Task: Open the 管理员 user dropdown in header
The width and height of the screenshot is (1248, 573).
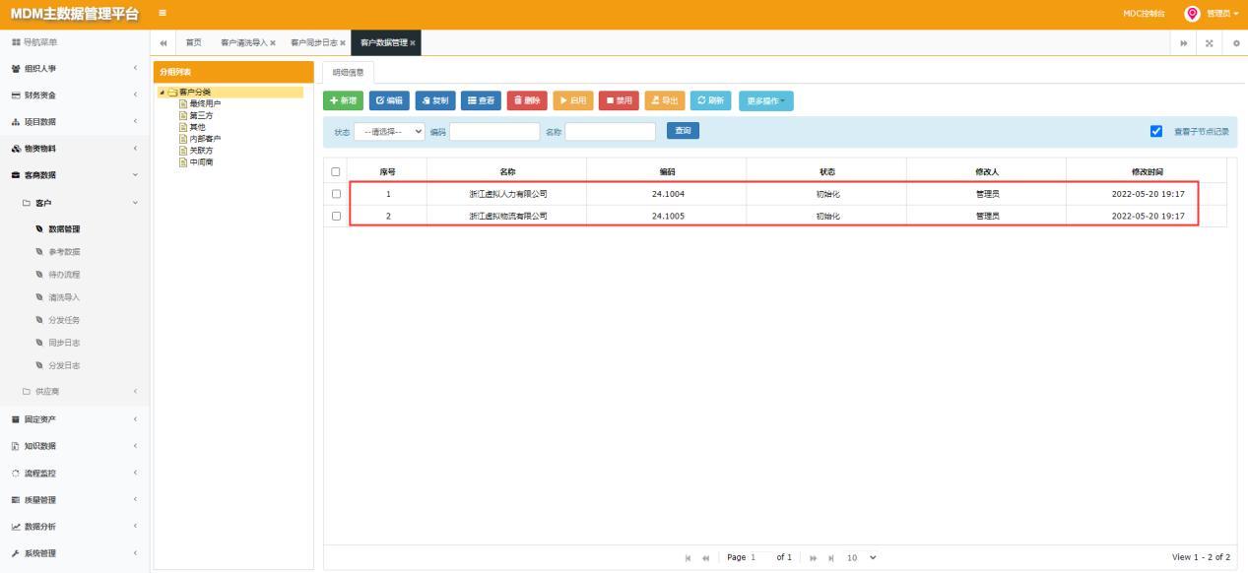Action: tap(1222, 13)
